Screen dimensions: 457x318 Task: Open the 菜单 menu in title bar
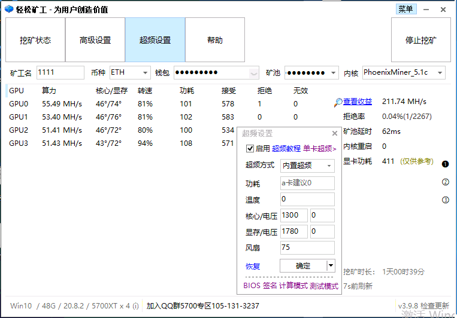pyautogui.click(x=405, y=9)
